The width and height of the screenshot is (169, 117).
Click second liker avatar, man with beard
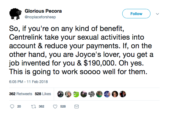point(68,94)
